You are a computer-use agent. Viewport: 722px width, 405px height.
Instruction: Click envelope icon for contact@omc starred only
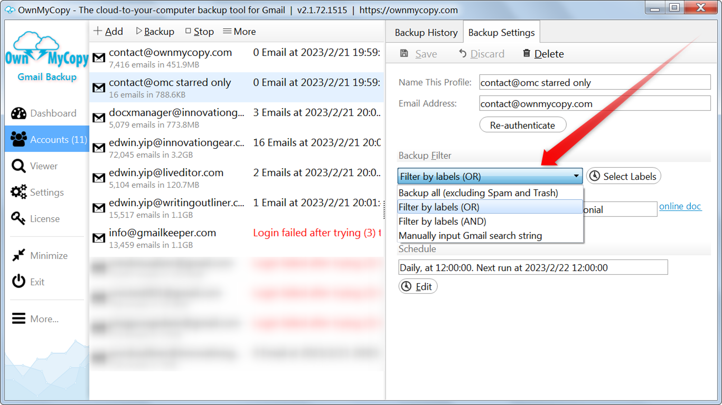[99, 88]
